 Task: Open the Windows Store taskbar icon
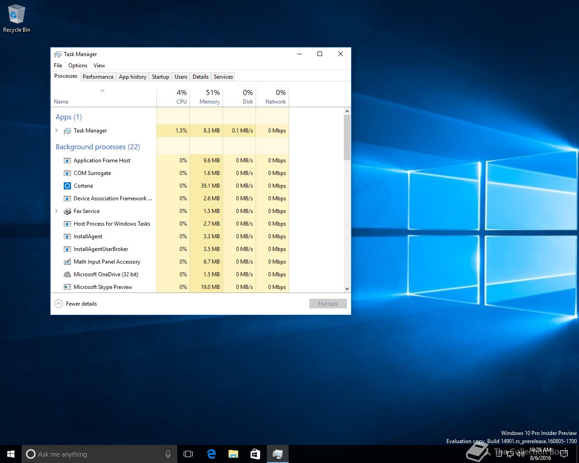[255, 454]
